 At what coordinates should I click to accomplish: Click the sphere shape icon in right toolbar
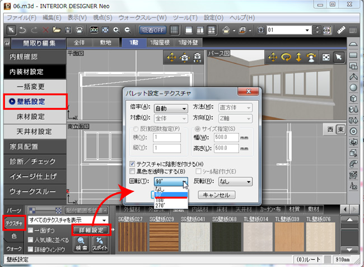[x=354, y=87]
